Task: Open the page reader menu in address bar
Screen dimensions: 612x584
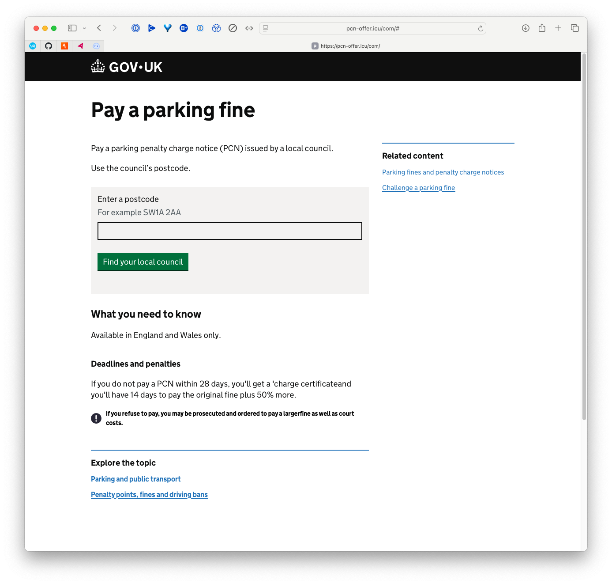Action: (x=266, y=28)
